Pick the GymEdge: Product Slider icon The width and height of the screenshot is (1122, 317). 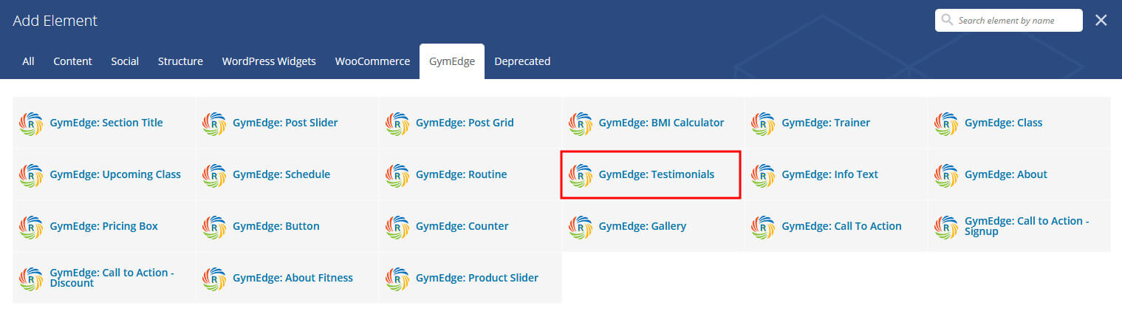pos(397,279)
